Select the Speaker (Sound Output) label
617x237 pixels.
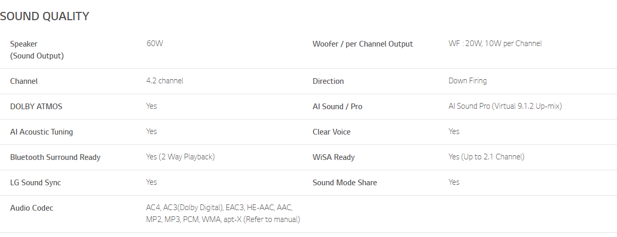coord(37,50)
